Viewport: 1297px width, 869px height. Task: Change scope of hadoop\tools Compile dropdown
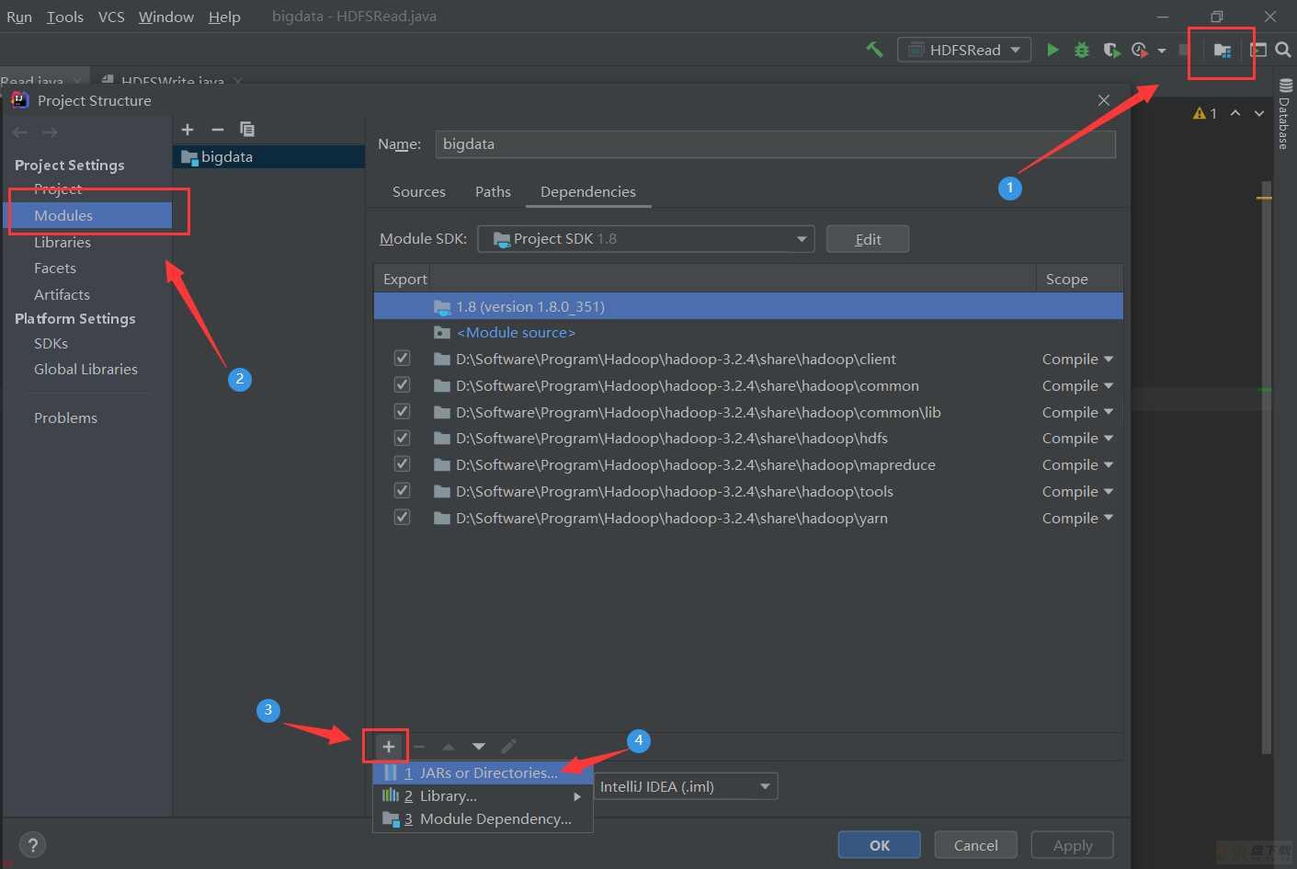pyautogui.click(x=1077, y=491)
